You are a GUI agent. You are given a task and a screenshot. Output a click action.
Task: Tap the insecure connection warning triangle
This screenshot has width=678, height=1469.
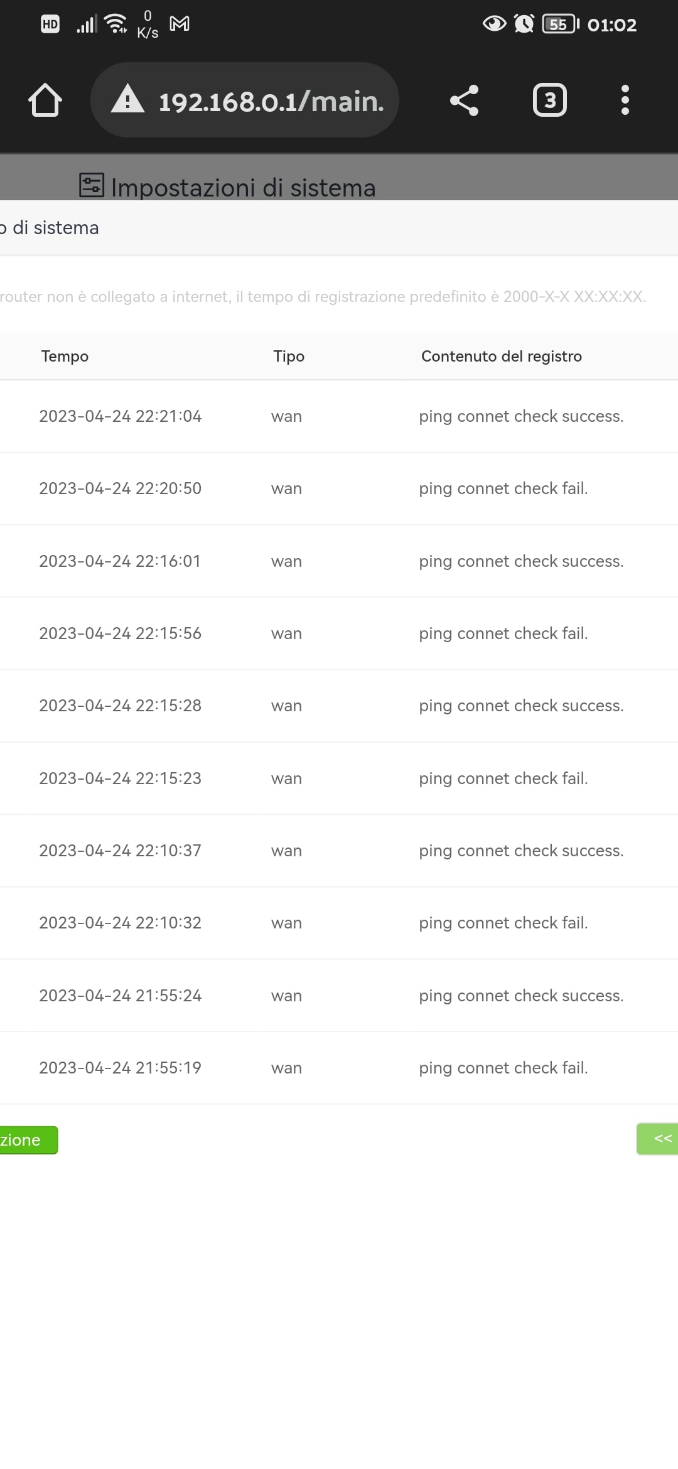point(127,99)
